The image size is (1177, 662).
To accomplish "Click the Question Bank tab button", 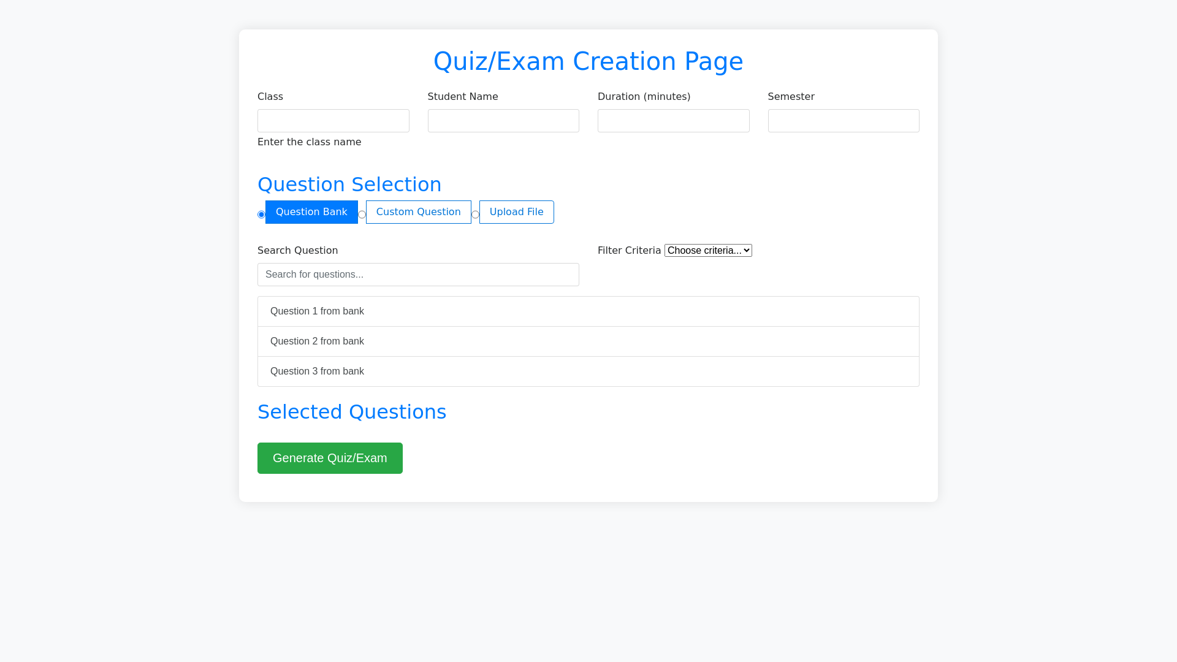I will [x=311, y=212].
